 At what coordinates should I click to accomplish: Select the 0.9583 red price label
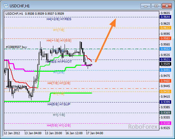[x=165, y=38]
